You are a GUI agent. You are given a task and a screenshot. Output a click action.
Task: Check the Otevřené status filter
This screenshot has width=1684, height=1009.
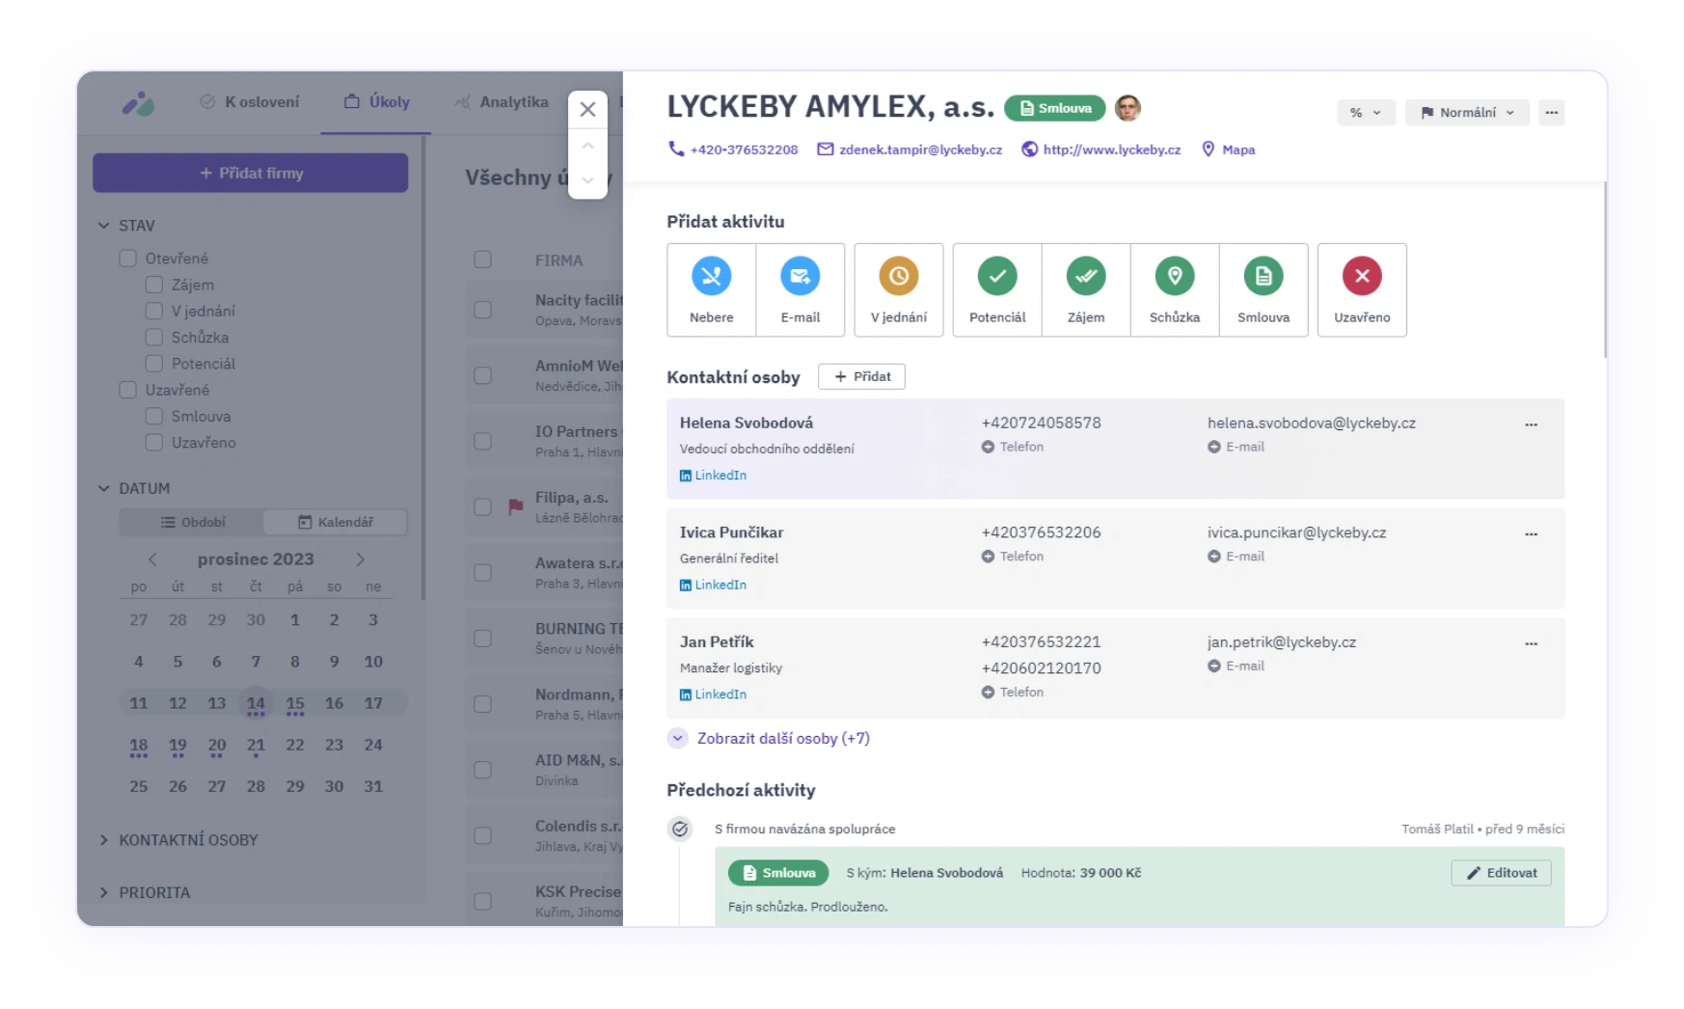tap(127, 258)
